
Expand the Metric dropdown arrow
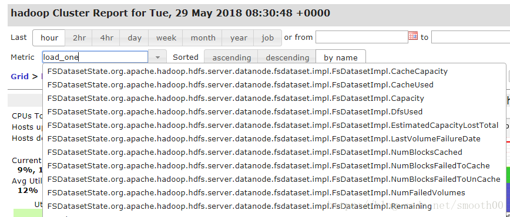click(157, 57)
